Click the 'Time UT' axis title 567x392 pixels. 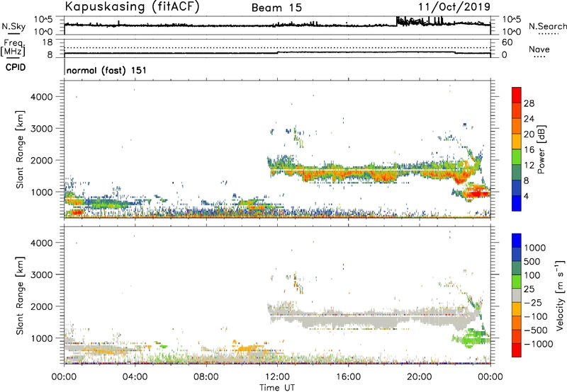point(277,388)
